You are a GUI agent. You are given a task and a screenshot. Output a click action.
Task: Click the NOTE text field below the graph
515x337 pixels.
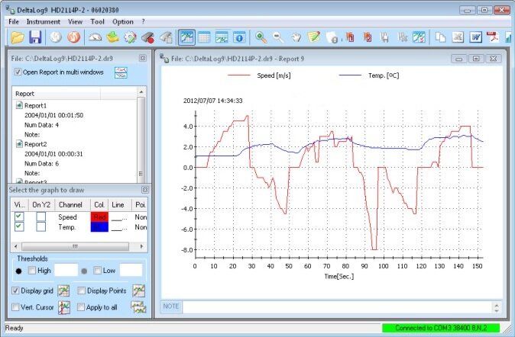point(337,307)
